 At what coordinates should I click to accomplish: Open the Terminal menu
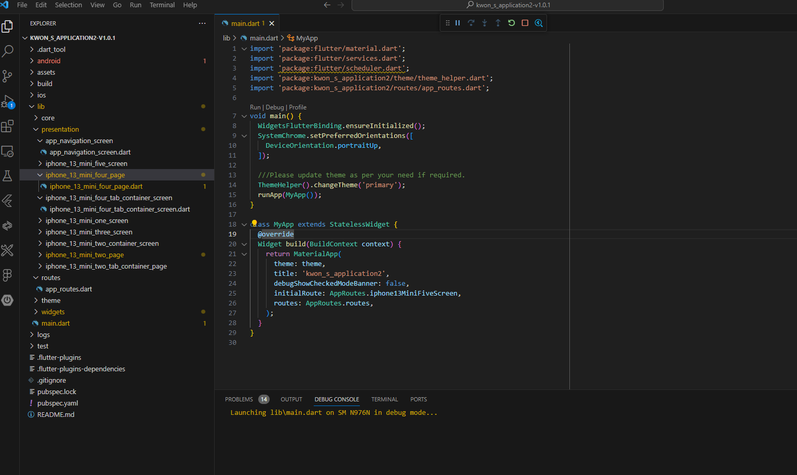[x=162, y=5]
